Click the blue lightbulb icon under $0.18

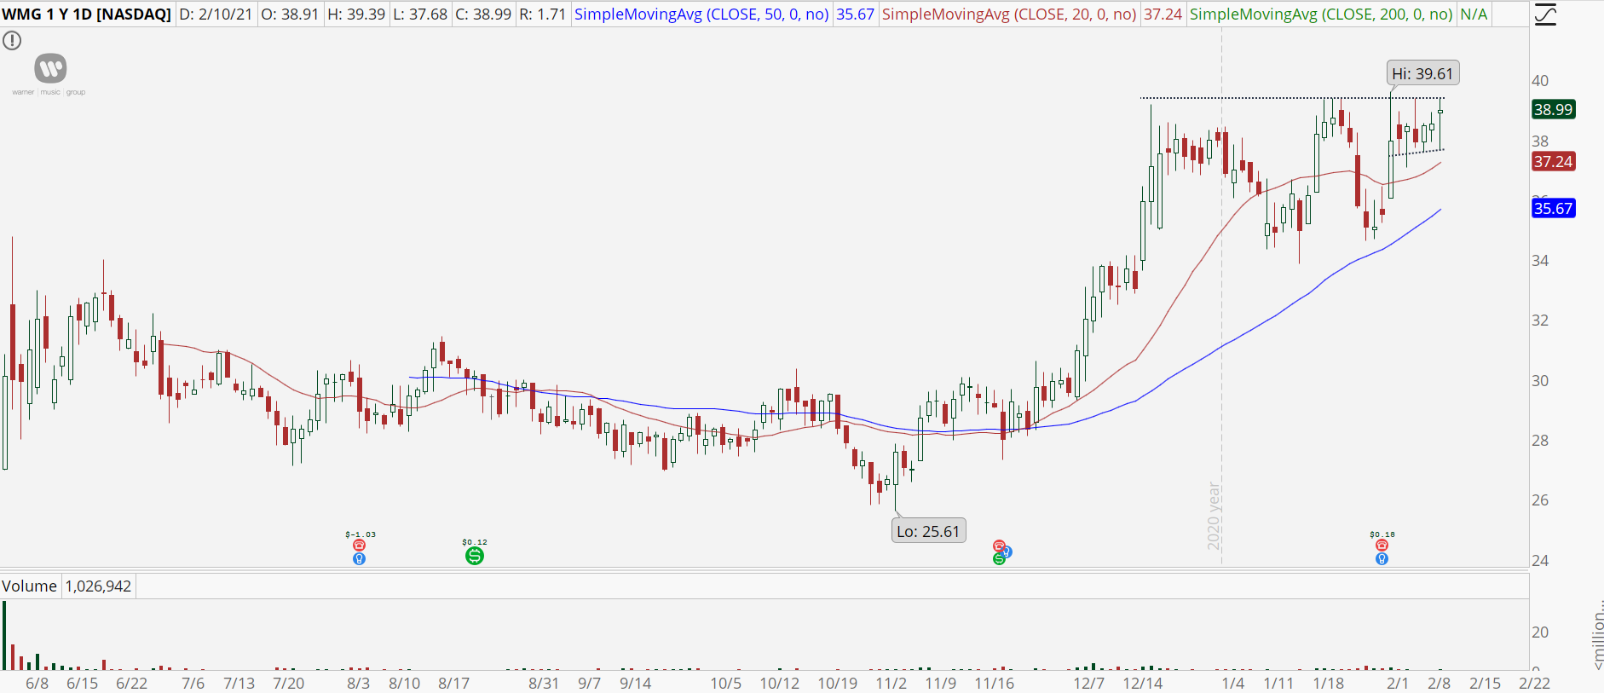(1382, 559)
